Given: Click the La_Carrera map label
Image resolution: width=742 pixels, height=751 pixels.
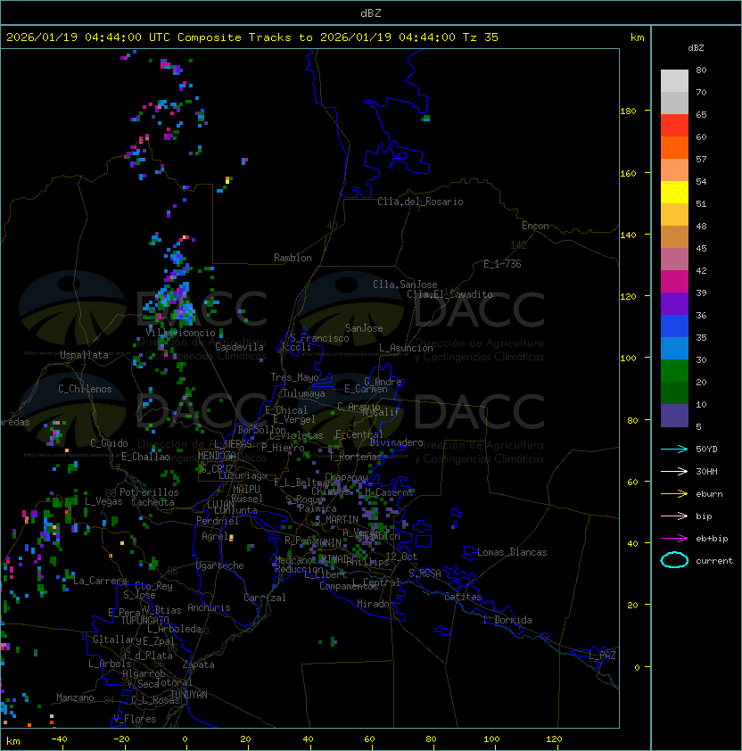Looking at the screenshot, I should 100,581.
